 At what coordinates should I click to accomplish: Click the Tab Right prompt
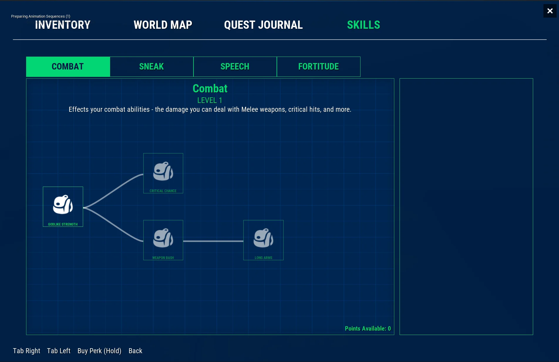(x=26, y=351)
